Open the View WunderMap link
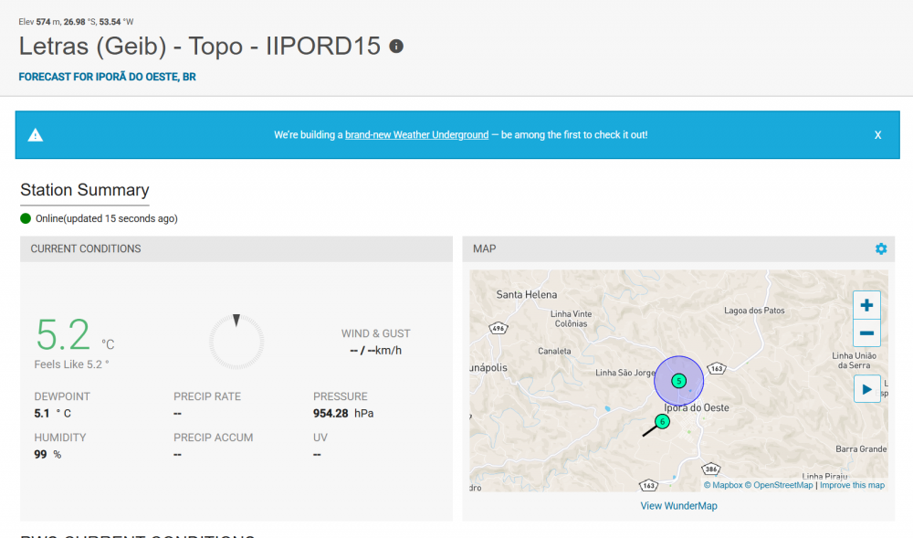The image size is (913, 538). (678, 506)
